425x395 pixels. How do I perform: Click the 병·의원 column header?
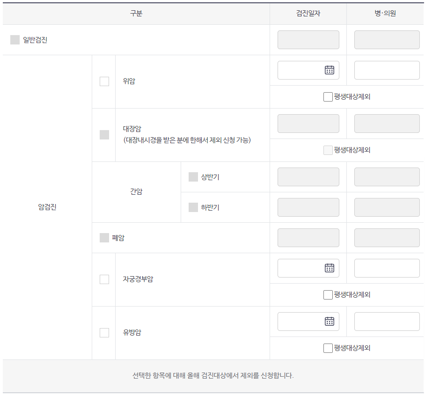coord(385,13)
